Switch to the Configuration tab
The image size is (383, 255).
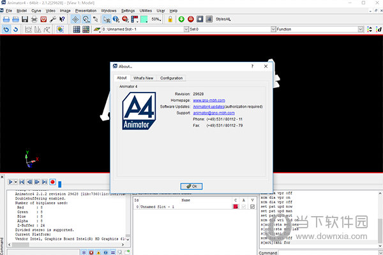click(x=171, y=78)
